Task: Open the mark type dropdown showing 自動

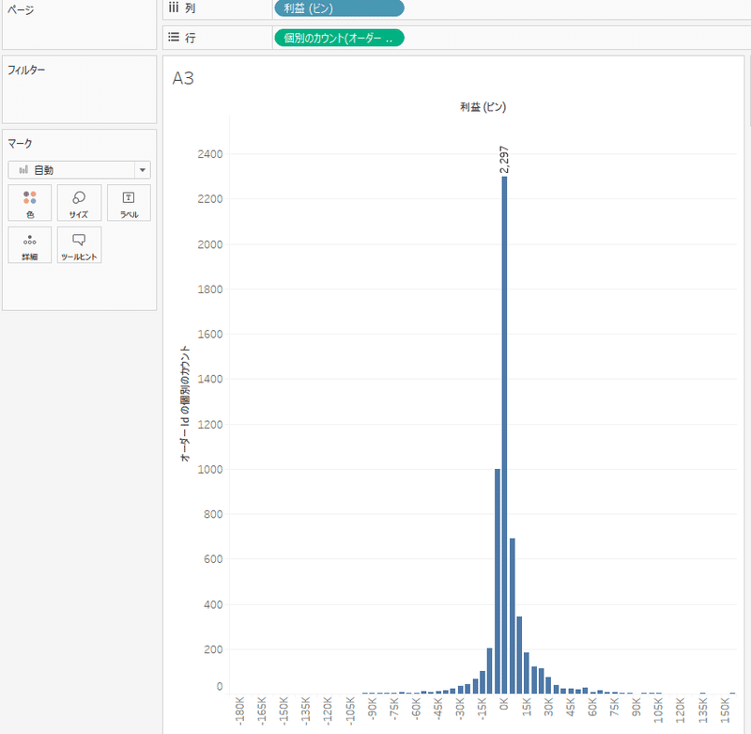Action: pos(79,170)
